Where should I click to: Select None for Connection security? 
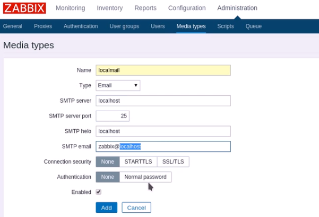108,161
